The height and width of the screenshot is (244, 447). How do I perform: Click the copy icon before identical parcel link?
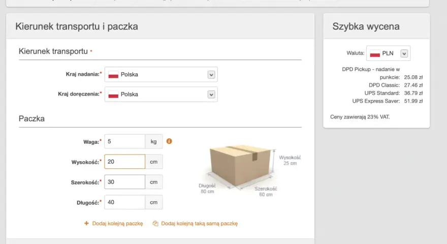pos(155,223)
